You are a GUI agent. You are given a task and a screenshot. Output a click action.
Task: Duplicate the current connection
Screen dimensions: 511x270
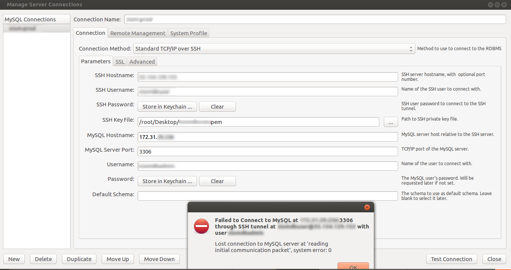pyautogui.click(x=79, y=259)
